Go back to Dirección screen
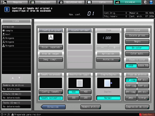This screenshot has height=116, width=155. (x=53, y=107)
